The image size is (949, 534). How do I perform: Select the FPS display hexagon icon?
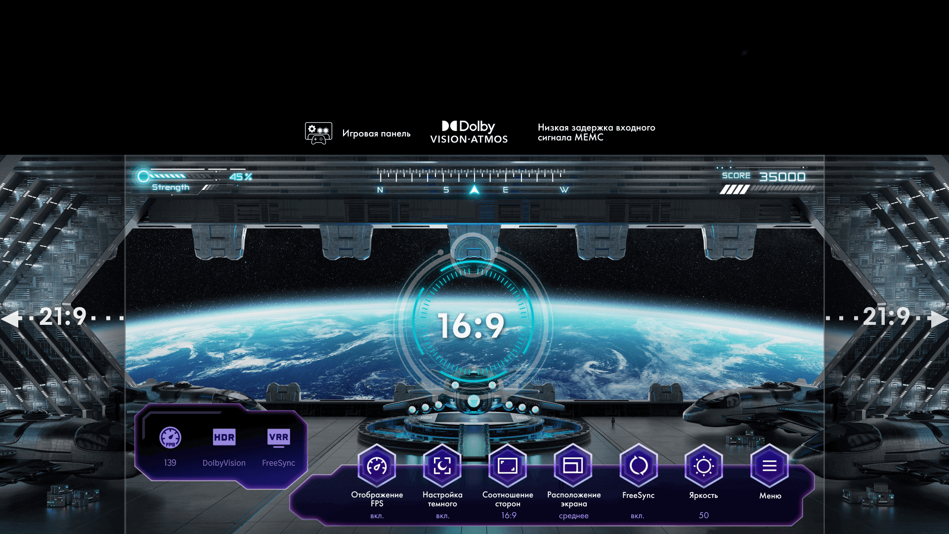point(377,466)
